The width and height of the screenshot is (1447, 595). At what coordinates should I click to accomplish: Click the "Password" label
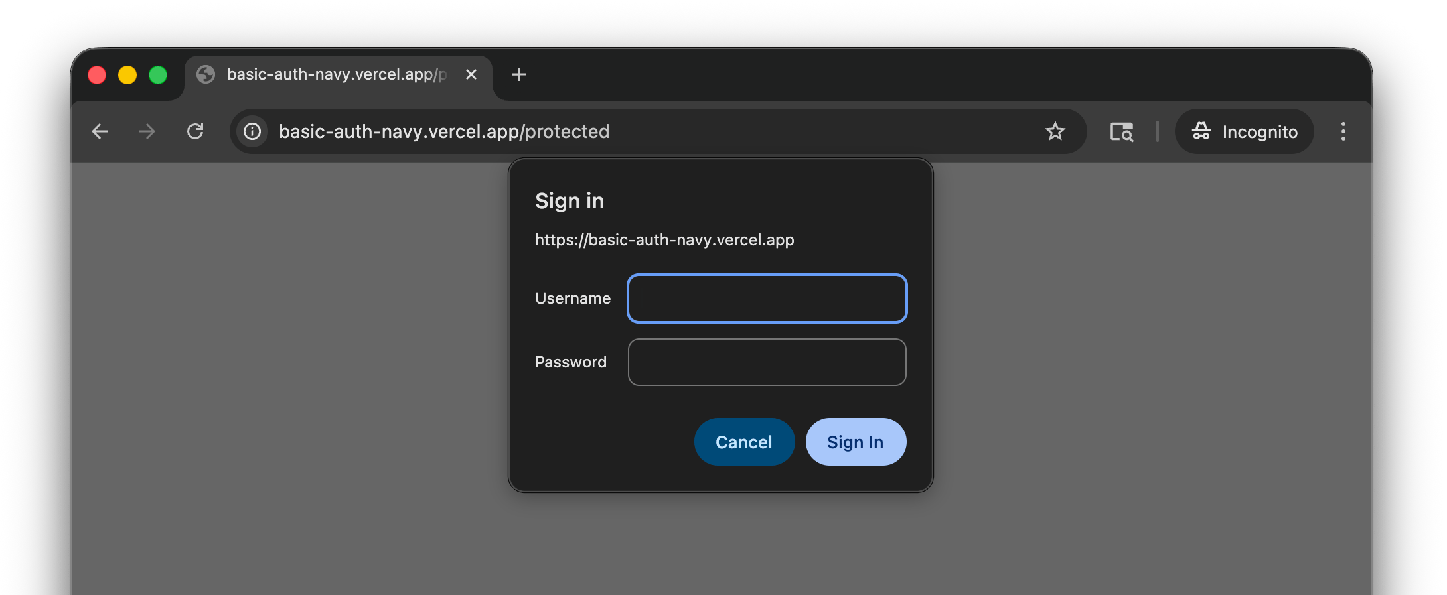click(x=571, y=362)
